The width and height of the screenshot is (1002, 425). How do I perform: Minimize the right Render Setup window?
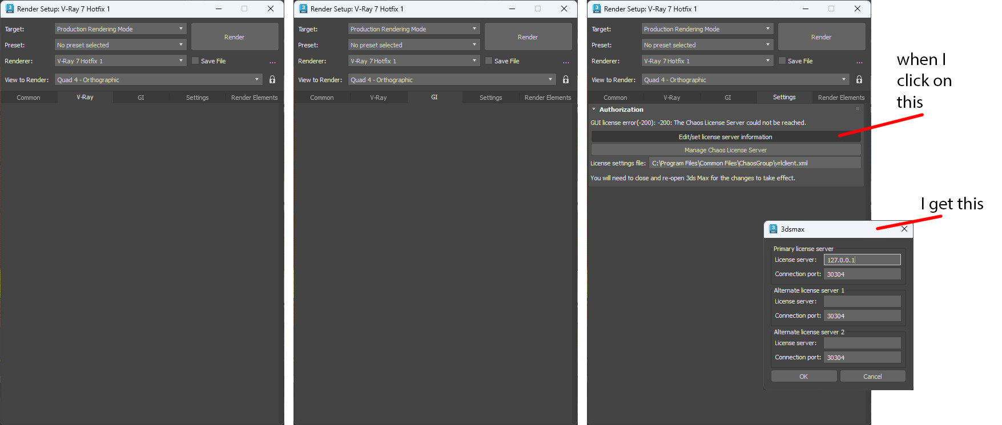click(806, 9)
